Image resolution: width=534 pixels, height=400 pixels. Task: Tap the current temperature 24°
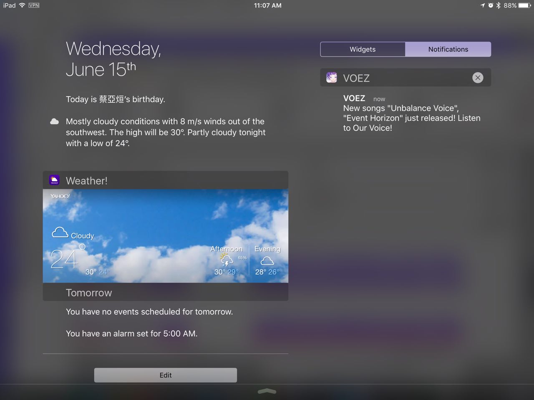pos(68,257)
